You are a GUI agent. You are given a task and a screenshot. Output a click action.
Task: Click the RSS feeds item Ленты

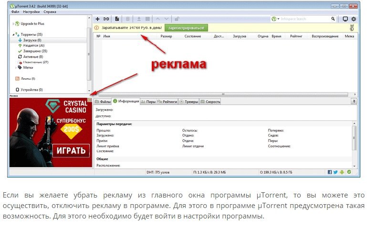pos(28,78)
